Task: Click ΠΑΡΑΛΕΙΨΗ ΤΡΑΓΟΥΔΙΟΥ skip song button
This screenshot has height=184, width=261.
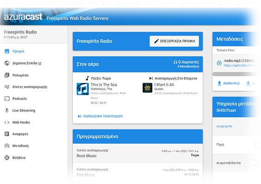Action: coord(101,116)
